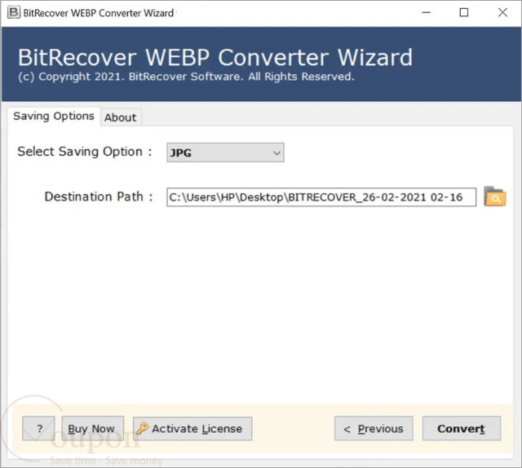Open the Activate License dialog

pos(192,428)
